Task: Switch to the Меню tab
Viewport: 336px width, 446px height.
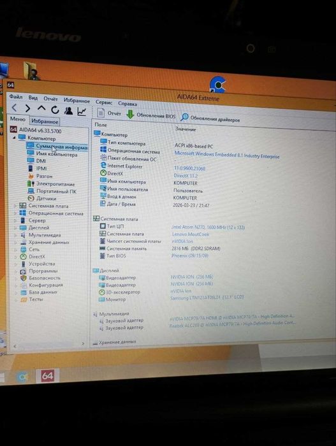Action: click(x=18, y=119)
